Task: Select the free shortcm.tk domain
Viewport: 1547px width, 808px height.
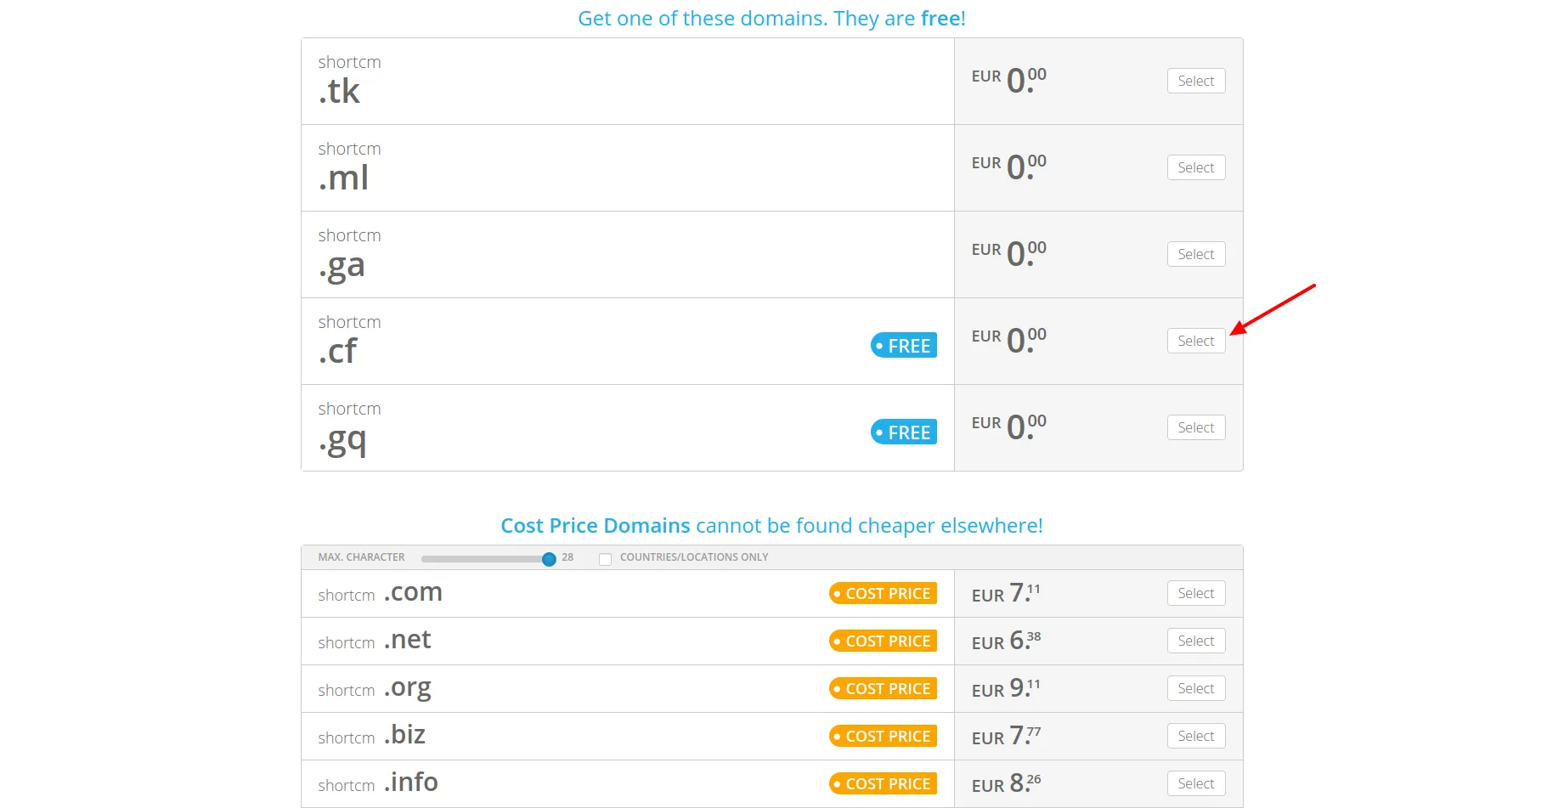Action: [1195, 81]
